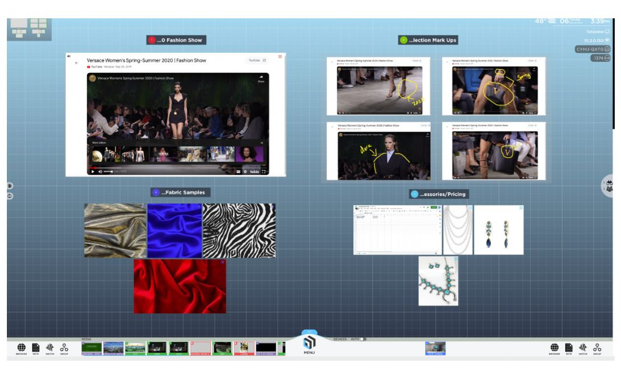The height and width of the screenshot is (371, 621).
Task: Open the main Menu cube icon
Action: tap(309, 343)
